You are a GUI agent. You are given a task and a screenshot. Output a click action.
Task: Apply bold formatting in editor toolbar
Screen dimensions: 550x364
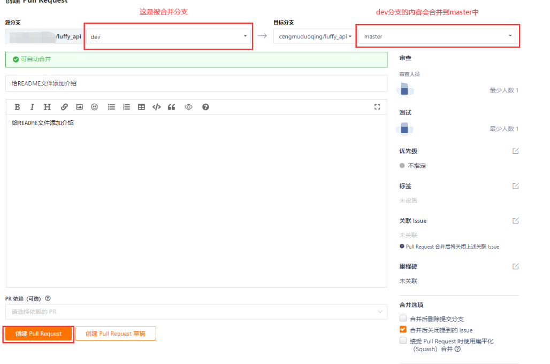coord(17,107)
